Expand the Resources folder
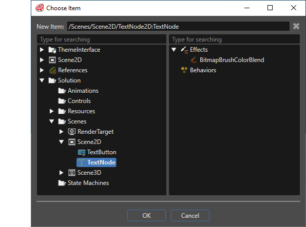 coord(51,111)
